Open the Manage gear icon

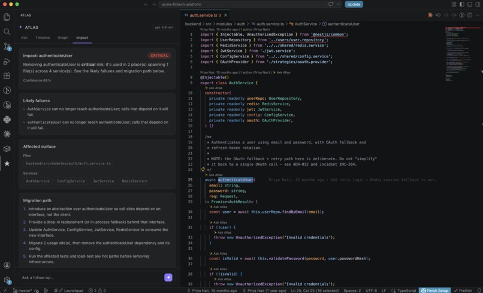tap(7, 280)
